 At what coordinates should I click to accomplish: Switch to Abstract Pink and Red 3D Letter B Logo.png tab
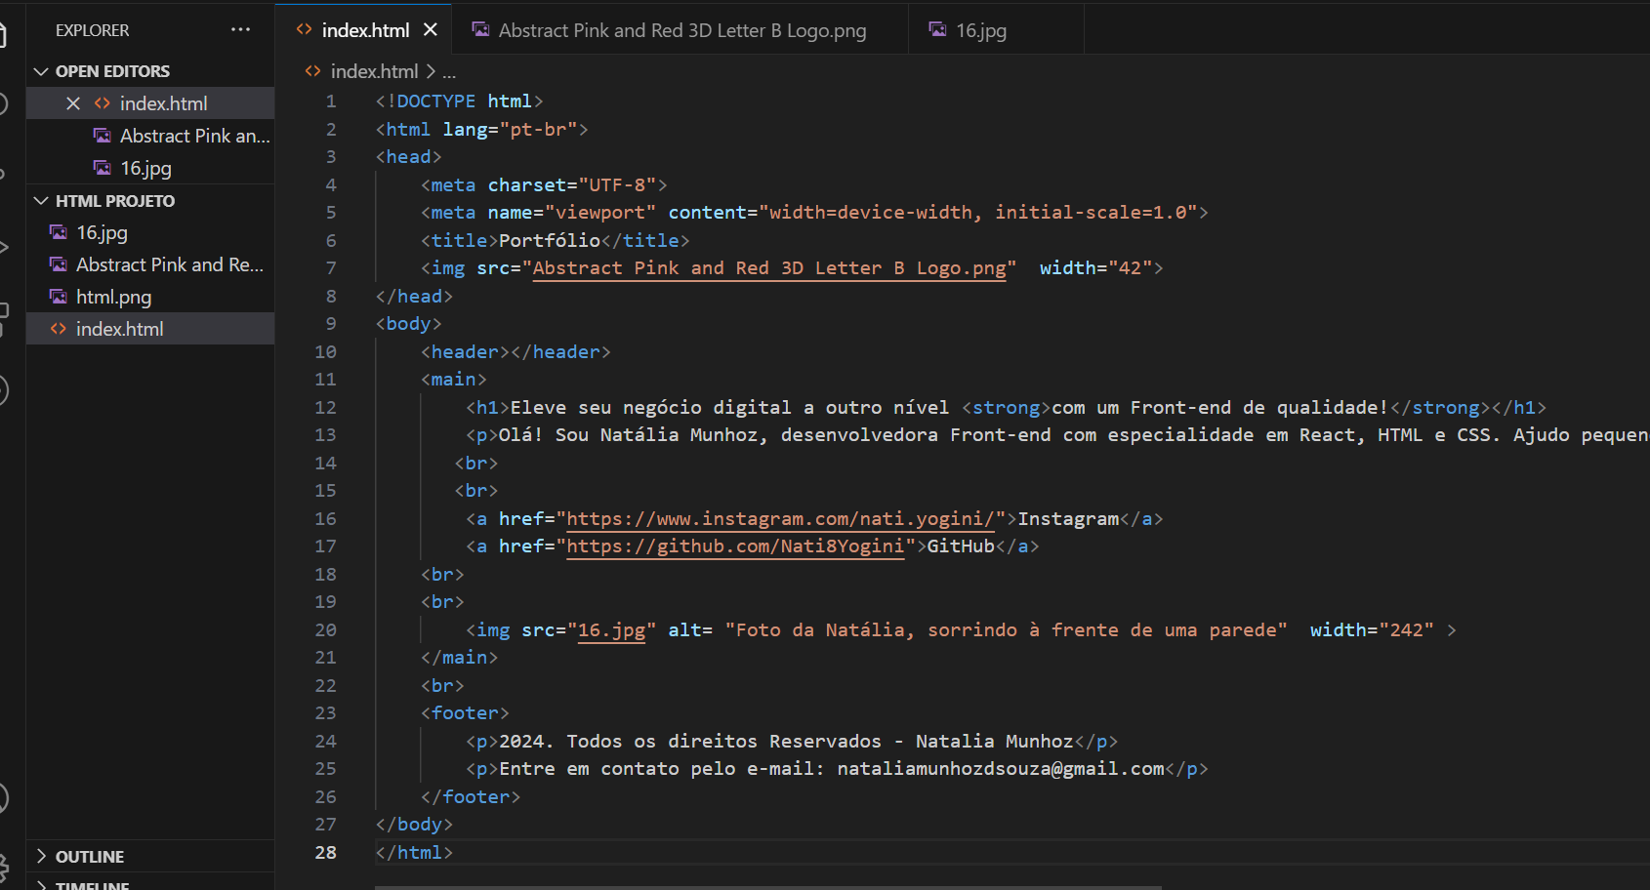[x=681, y=30]
